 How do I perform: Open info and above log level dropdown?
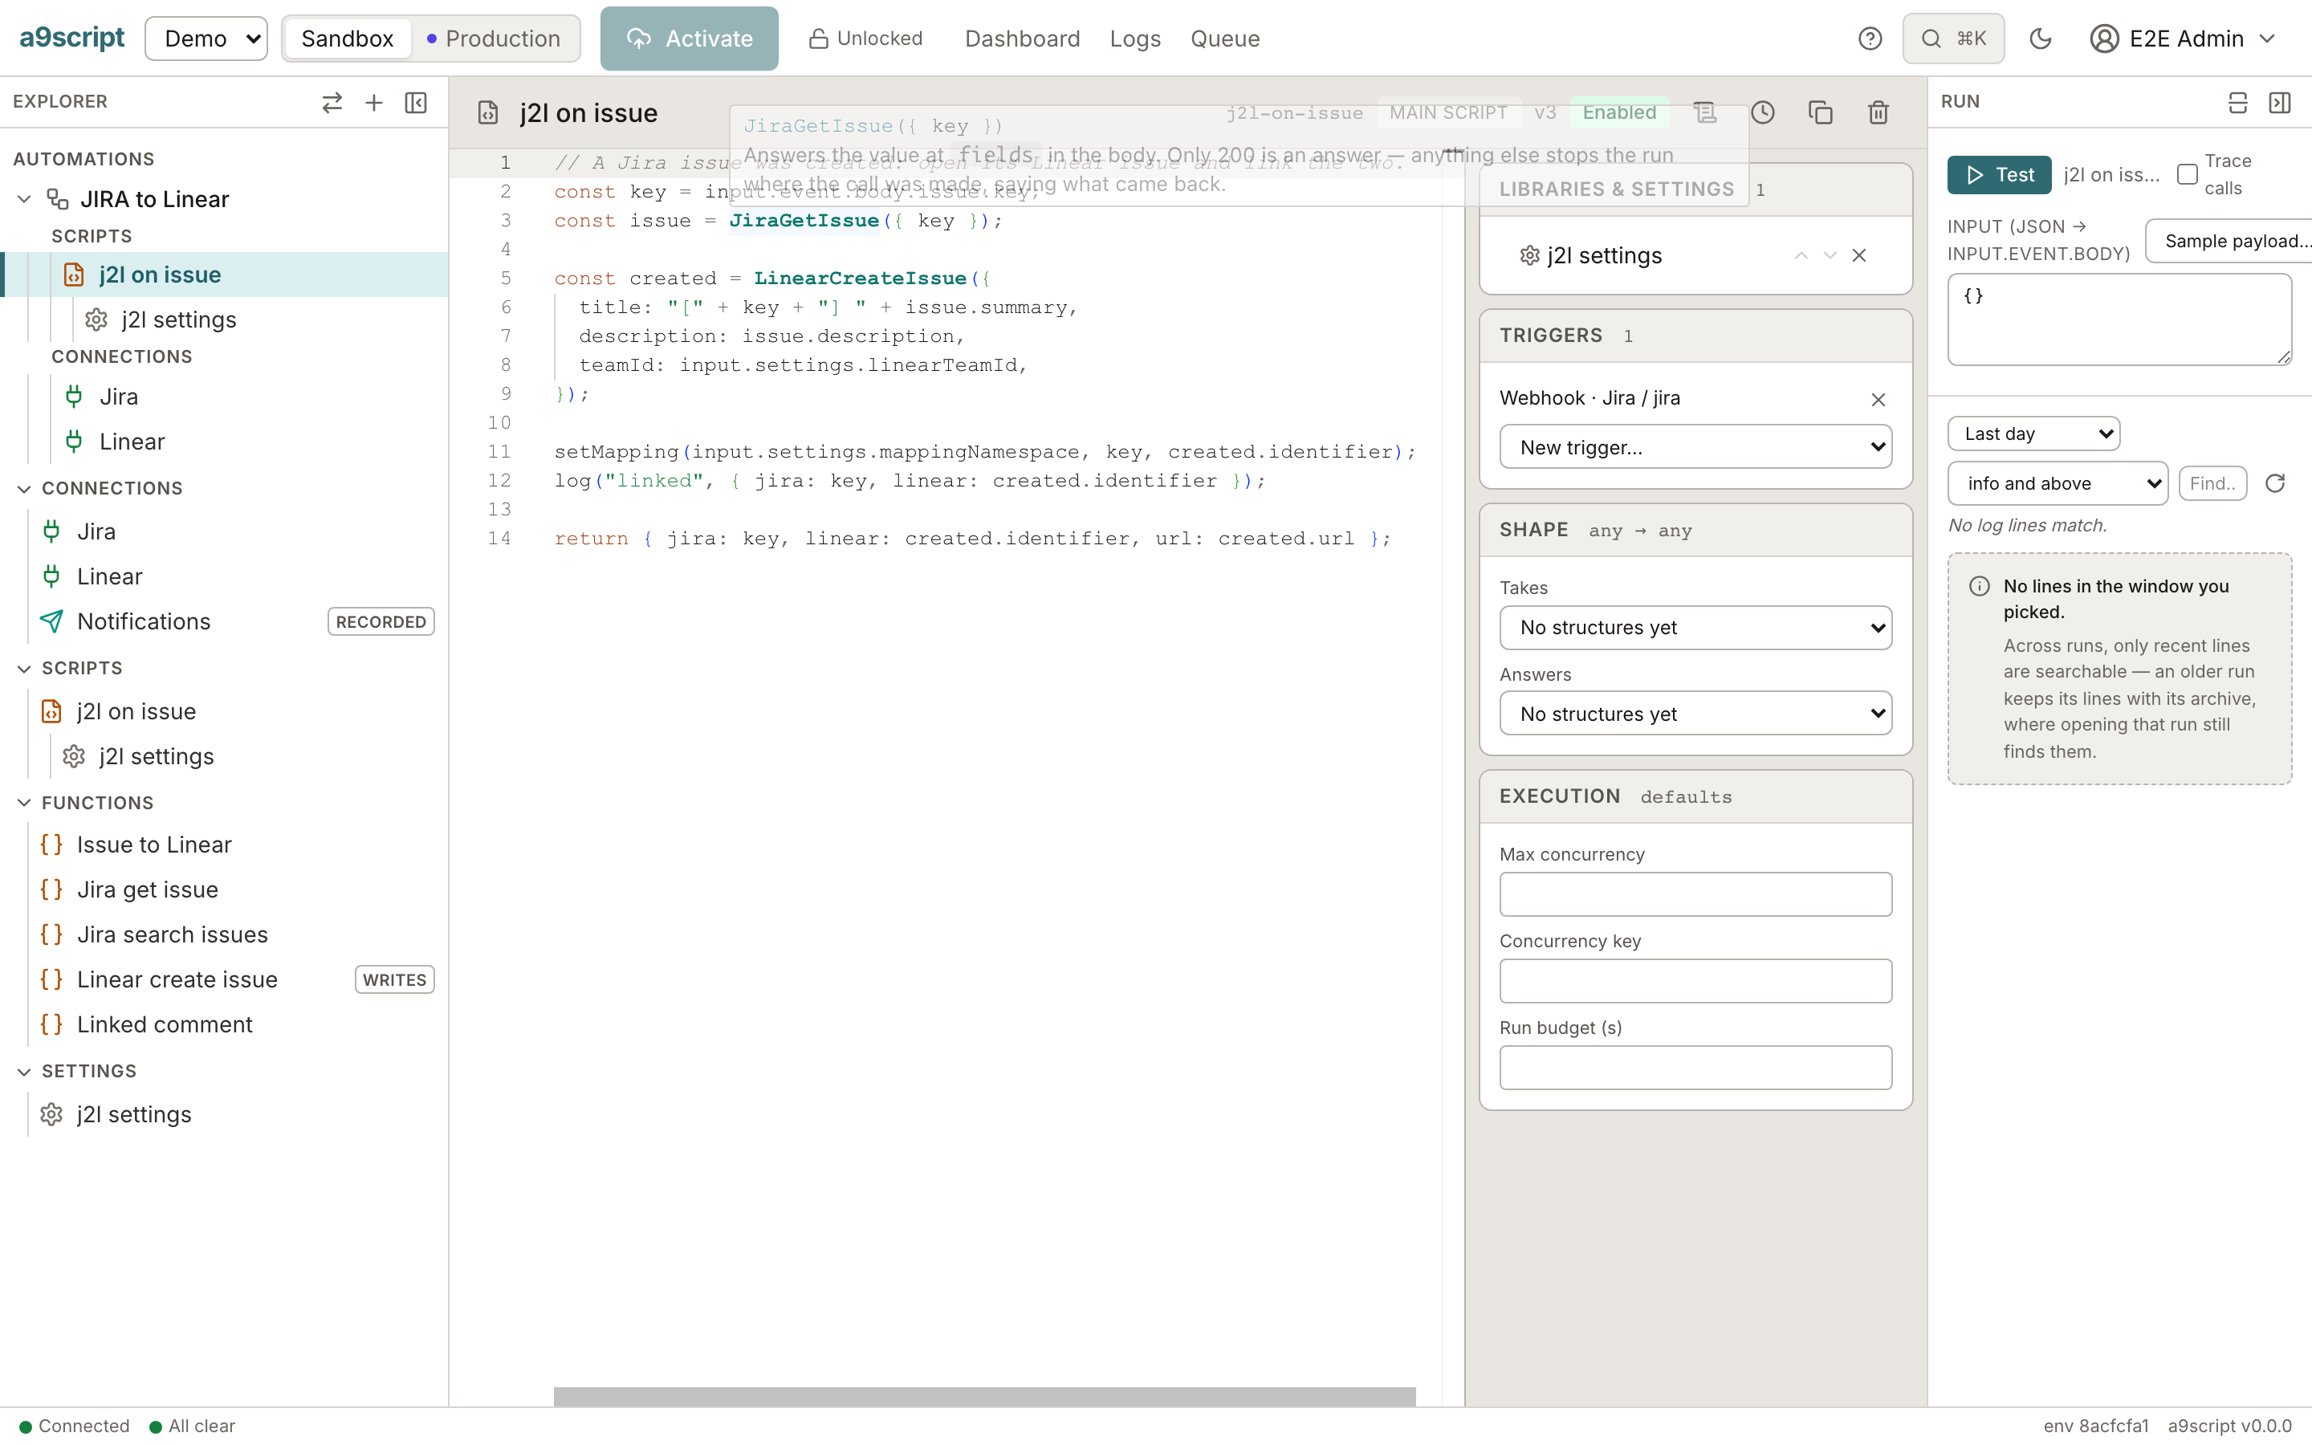click(x=2057, y=483)
